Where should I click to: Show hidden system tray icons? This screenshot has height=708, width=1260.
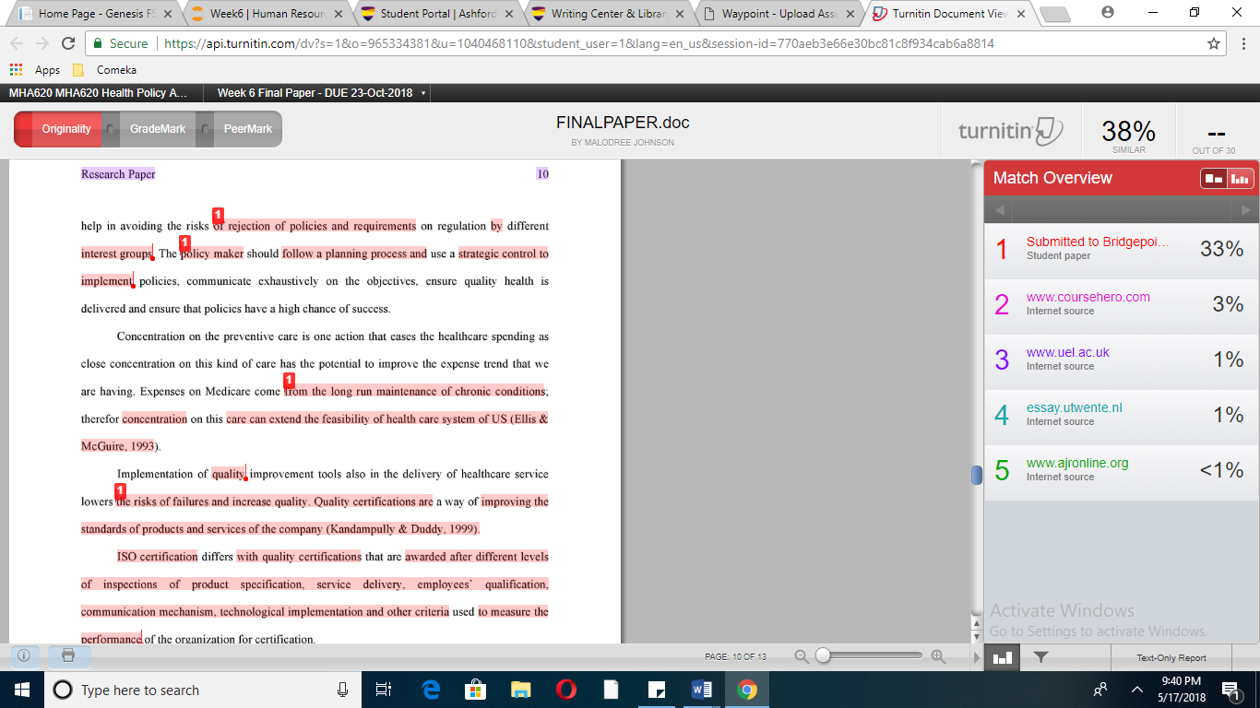pos(1137,690)
